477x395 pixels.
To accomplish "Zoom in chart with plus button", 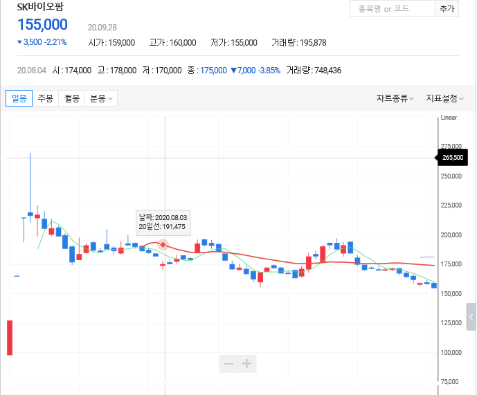I will (x=247, y=364).
